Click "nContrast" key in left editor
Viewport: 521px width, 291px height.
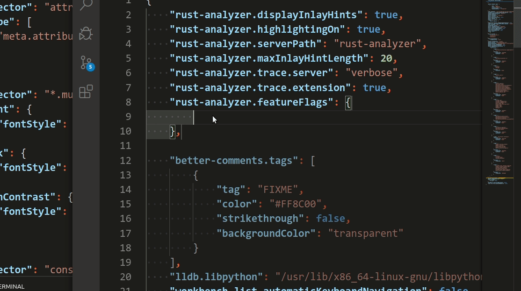pos(28,197)
